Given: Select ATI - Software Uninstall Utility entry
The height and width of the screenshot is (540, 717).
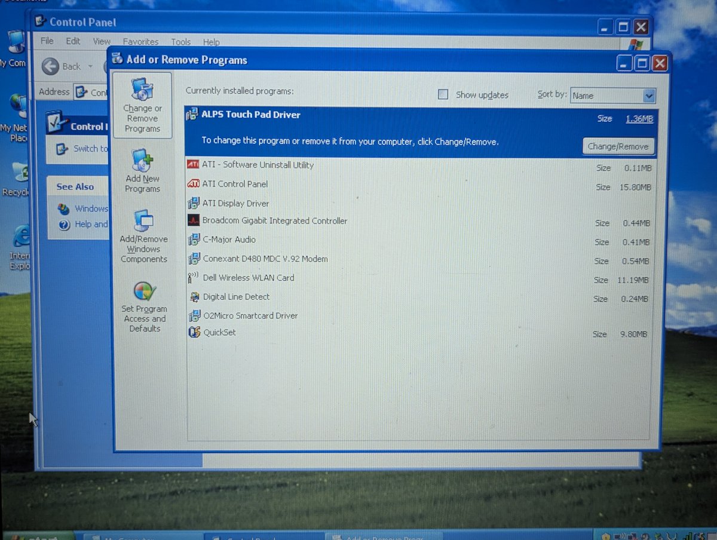Looking at the screenshot, I should pyautogui.click(x=421, y=165).
